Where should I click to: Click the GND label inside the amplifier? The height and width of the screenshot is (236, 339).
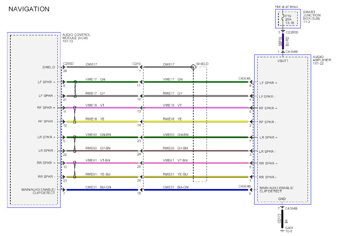coord(283,199)
